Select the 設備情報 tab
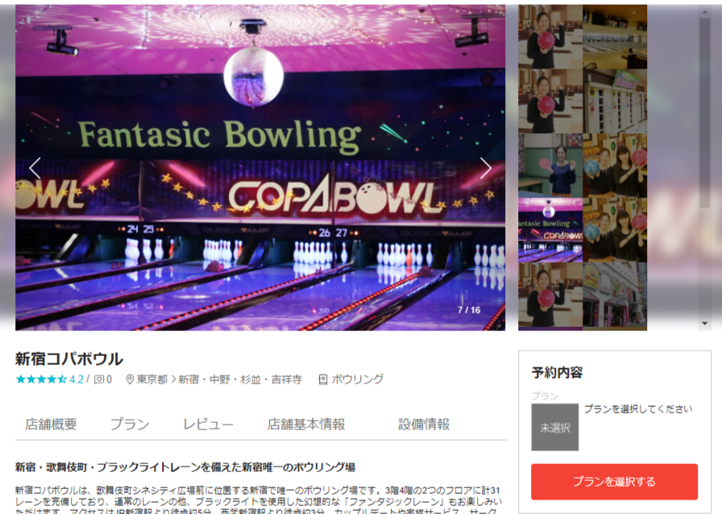This screenshot has width=722, height=514. (x=424, y=425)
